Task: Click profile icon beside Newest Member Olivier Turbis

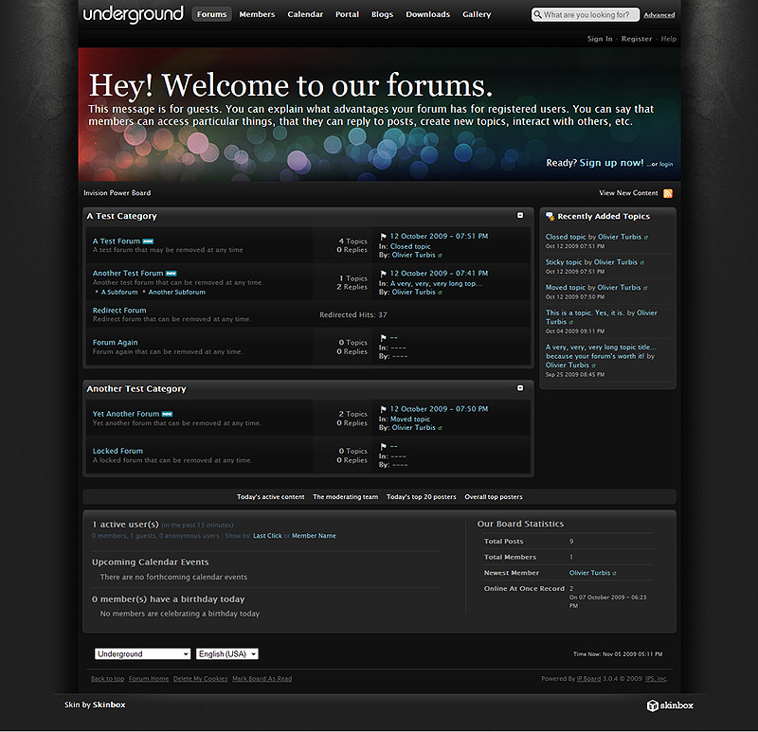Action: pos(616,574)
